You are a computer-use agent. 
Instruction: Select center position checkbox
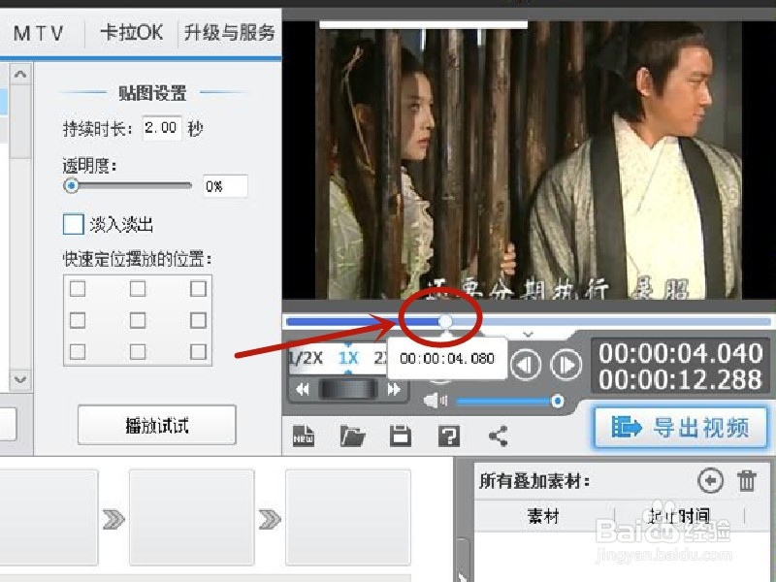[x=138, y=320]
